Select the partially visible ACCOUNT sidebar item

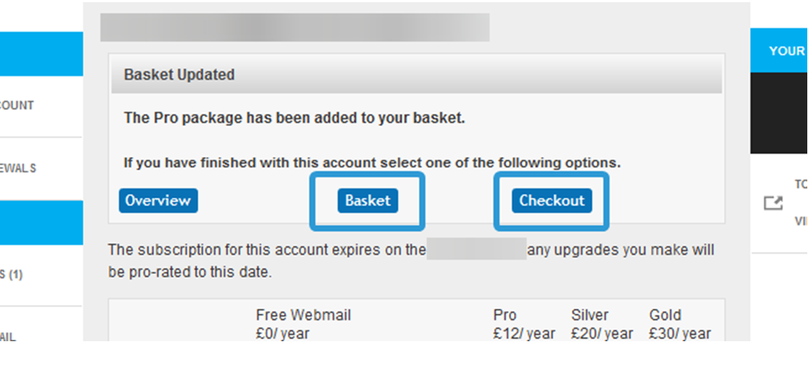click(x=17, y=106)
